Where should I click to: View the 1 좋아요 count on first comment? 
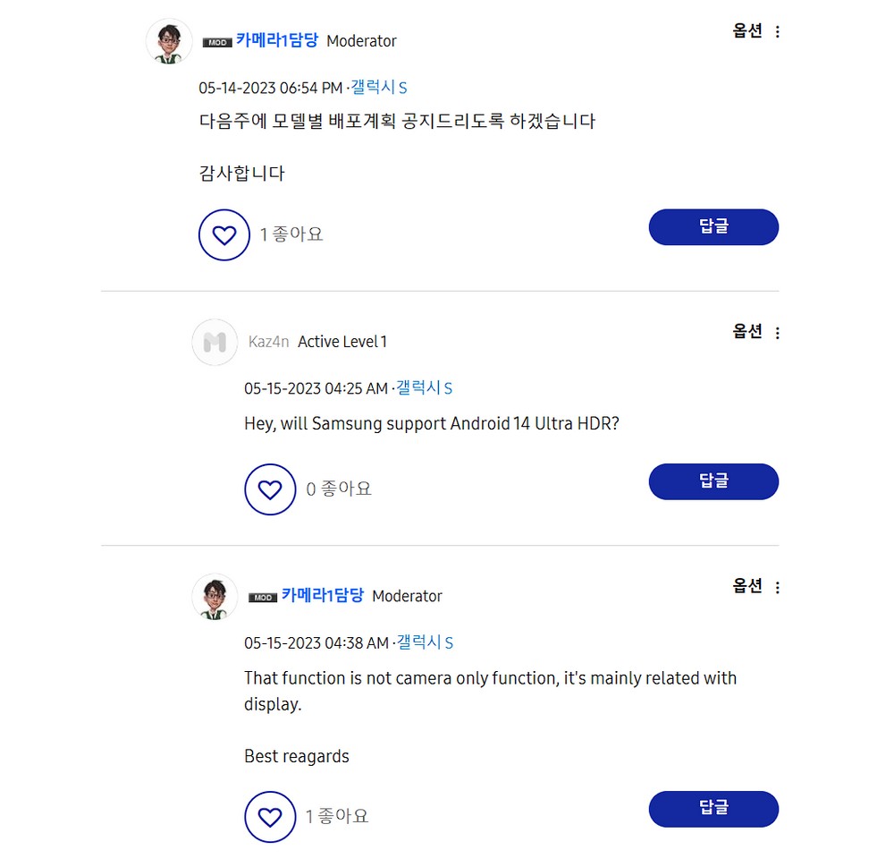click(x=291, y=234)
